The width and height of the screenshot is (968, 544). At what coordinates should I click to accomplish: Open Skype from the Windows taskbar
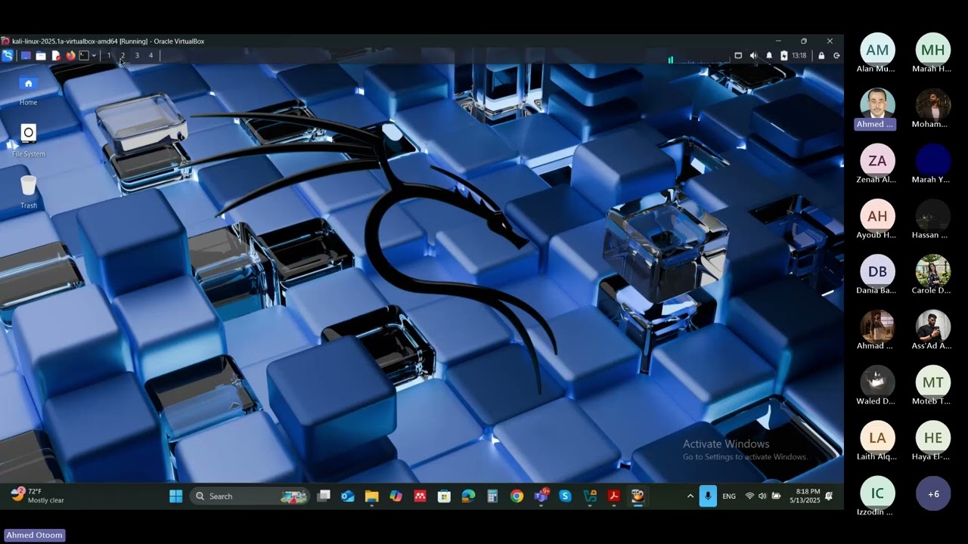565,496
